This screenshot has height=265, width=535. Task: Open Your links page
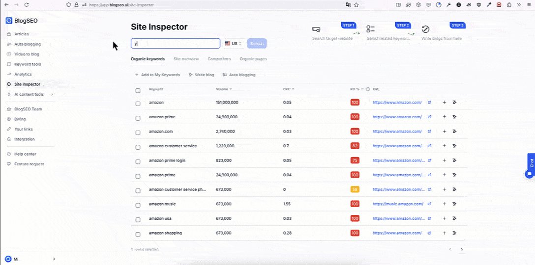[x=24, y=129]
